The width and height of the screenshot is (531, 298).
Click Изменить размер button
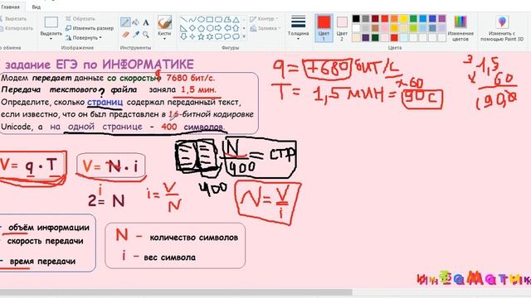(90, 28)
